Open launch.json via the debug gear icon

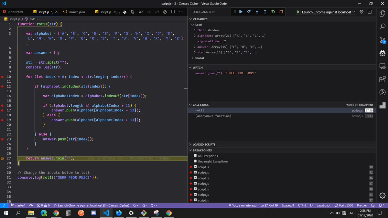pos(361,12)
